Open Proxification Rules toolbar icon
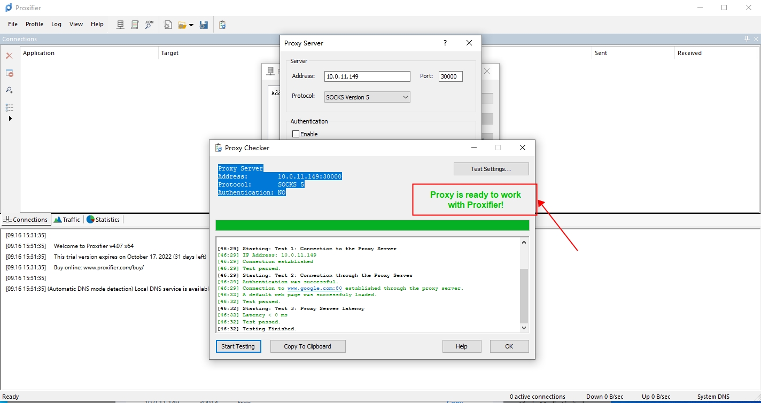This screenshot has height=403, width=761. coord(135,25)
